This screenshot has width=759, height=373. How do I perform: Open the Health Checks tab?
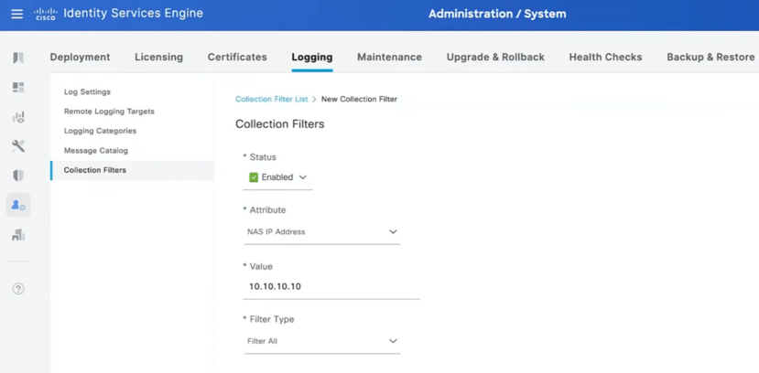[x=605, y=57]
